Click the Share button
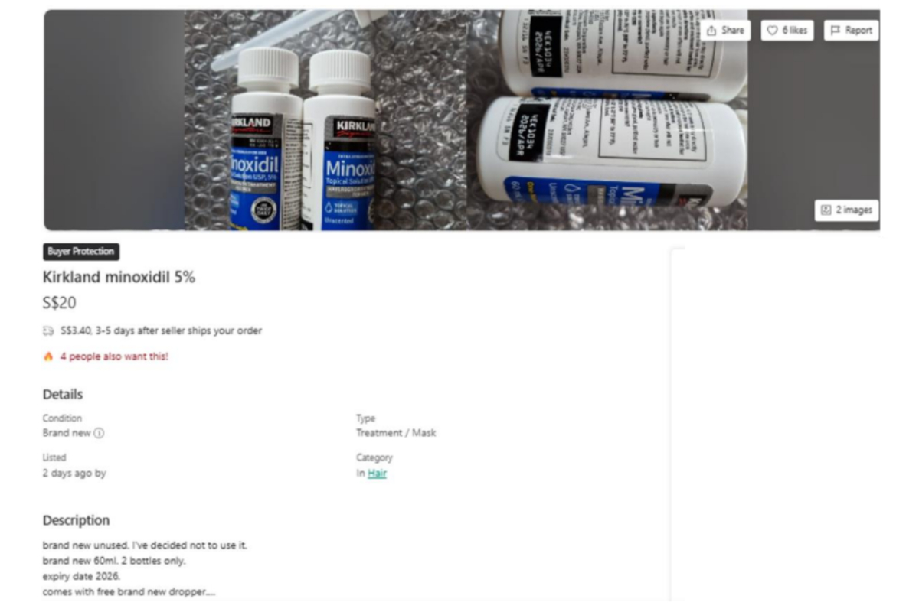Viewport: 919px width, 612px height. (724, 31)
